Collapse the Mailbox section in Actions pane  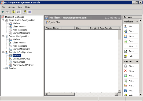[x=137, y=22]
